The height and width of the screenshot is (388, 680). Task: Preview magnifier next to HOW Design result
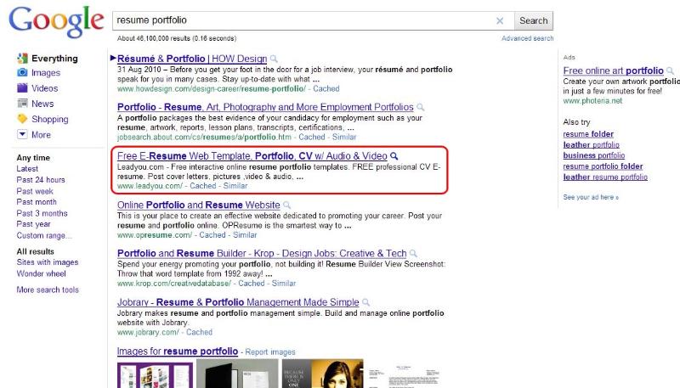coord(274,59)
